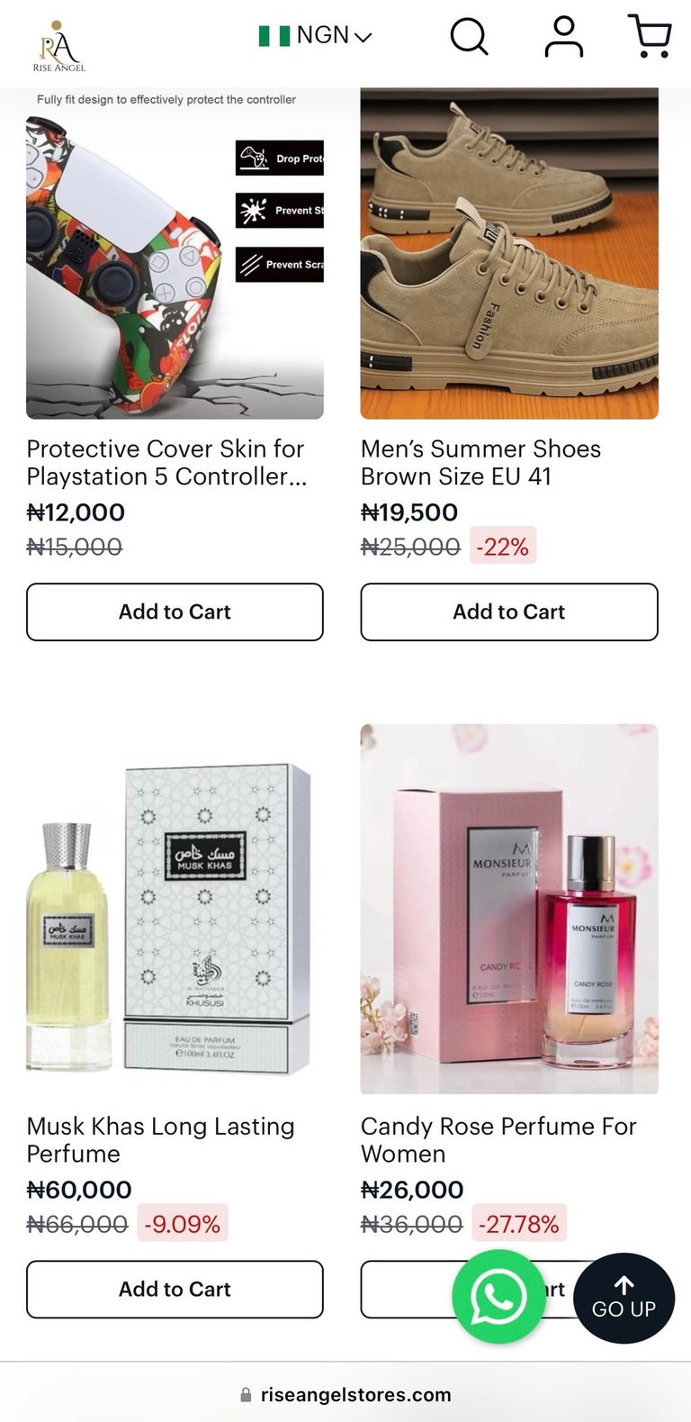The image size is (691, 1422).
Task: Open the shopping cart icon
Action: coord(650,37)
